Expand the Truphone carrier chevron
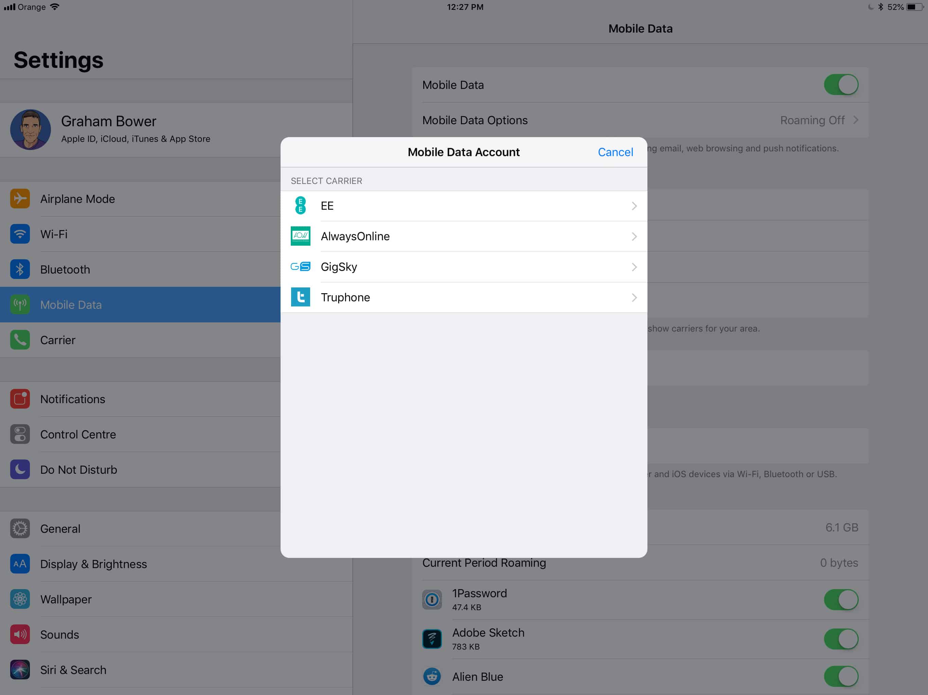Image resolution: width=928 pixels, height=695 pixels. [634, 298]
